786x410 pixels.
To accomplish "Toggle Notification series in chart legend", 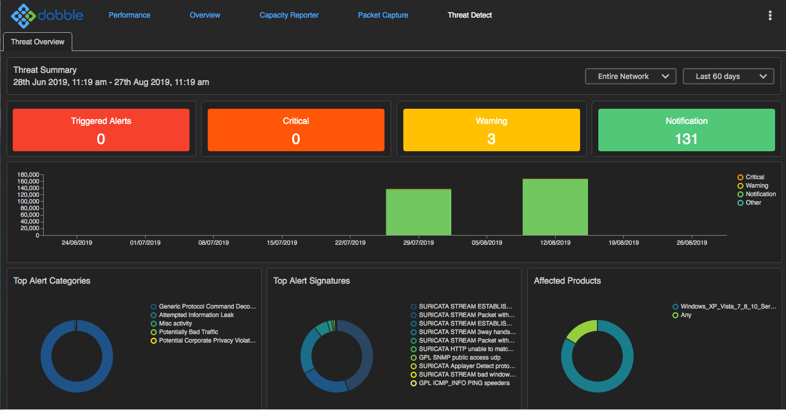I will click(x=740, y=194).
